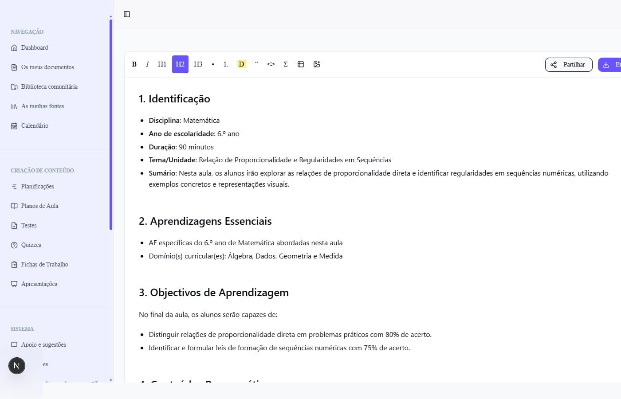The image size is (621, 399).
Task: Open Planificações section
Action: pyautogui.click(x=38, y=186)
